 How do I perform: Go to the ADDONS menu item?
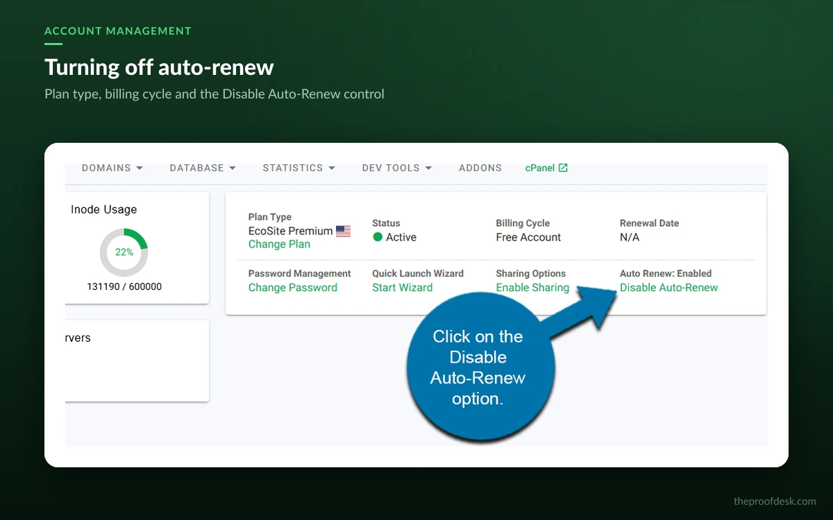(x=480, y=168)
